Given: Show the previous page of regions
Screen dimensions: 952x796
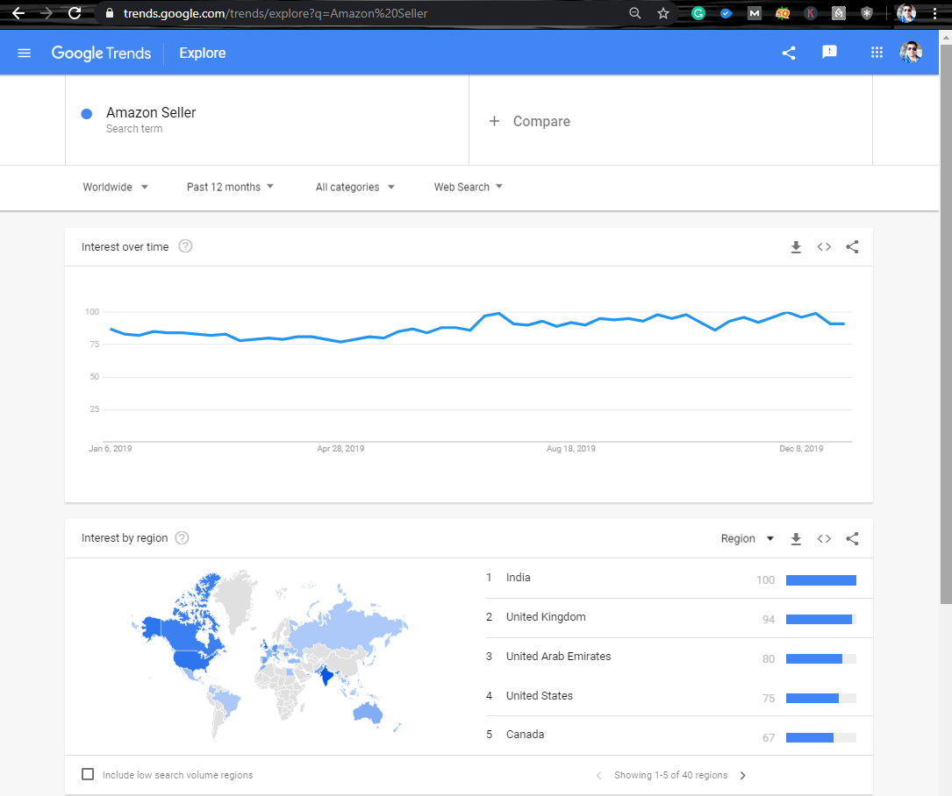Looking at the screenshot, I should [598, 775].
